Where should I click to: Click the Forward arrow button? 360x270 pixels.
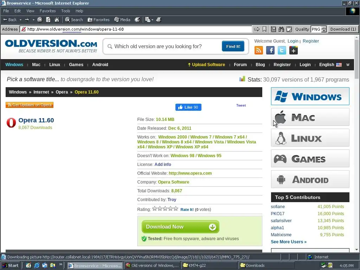pos(27,20)
